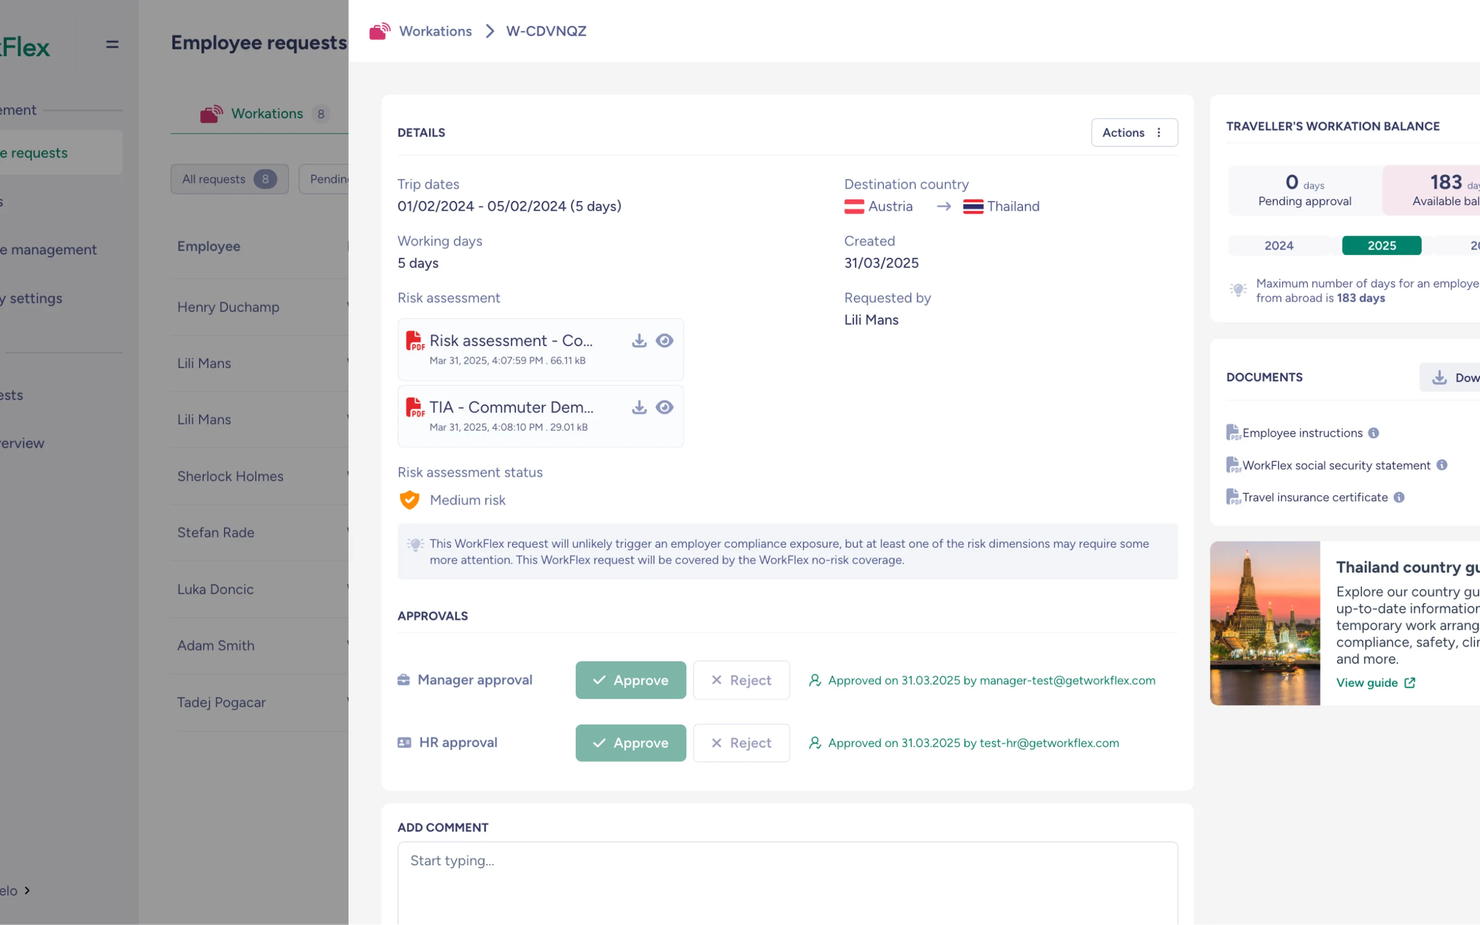Filter by All requests
Image resolution: width=1480 pixels, height=925 pixels.
(229, 179)
